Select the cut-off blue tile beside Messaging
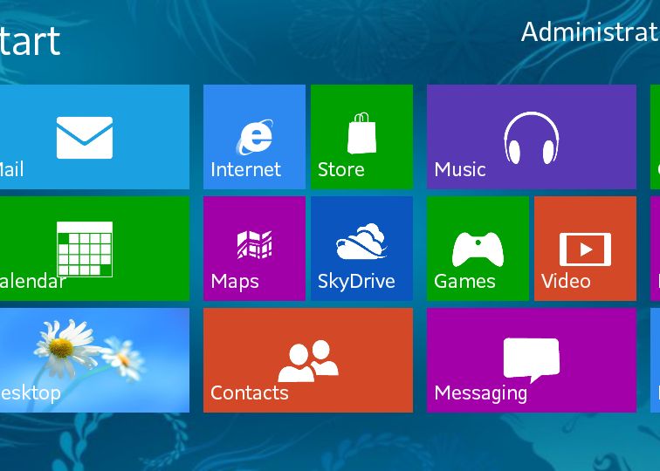 pyautogui.click(x=655, y=359)
